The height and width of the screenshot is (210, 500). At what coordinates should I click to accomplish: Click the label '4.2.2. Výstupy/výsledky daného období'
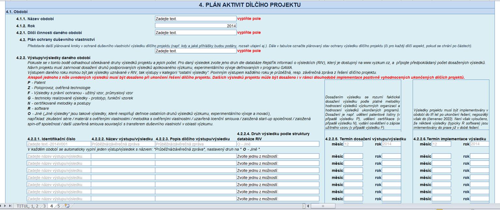(53, 58)
